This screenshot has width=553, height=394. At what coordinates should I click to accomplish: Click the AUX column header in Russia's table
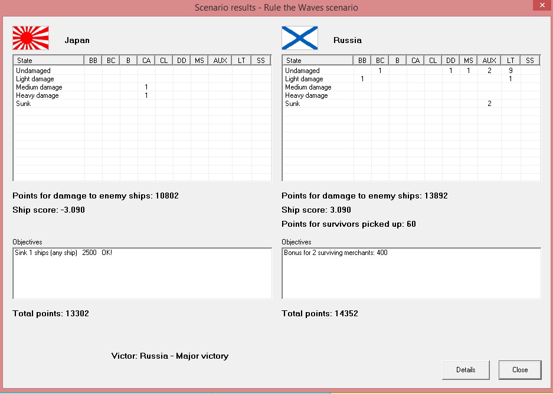489,61
